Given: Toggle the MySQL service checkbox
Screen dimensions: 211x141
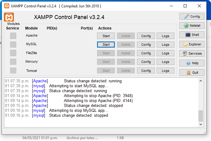Looking at the screenshot, I should [13, 45].
